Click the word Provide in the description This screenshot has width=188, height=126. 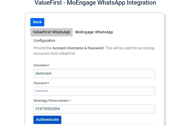[39, 48]
